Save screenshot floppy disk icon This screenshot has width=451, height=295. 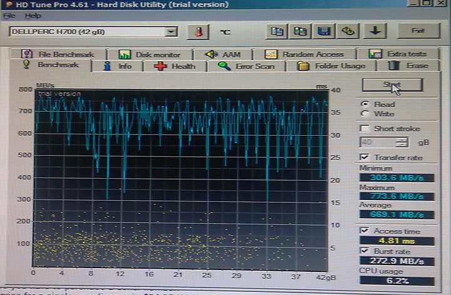(324, 31)
